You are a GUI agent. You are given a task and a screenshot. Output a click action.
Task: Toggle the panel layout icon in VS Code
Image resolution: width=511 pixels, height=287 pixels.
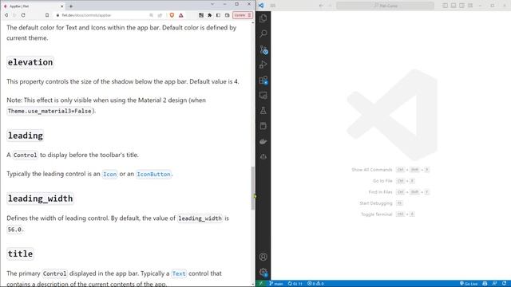[x=454, y=6]
